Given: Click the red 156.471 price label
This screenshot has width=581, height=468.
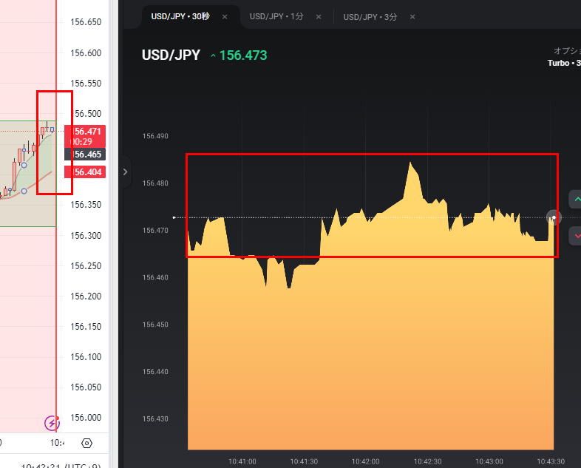Looking at the screenshot, I should coord(87,132).
